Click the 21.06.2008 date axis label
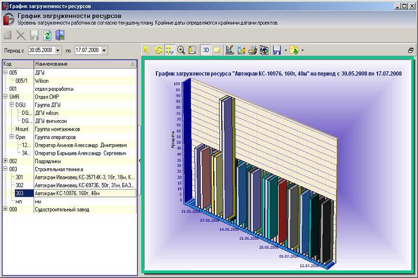 (248, 238)
